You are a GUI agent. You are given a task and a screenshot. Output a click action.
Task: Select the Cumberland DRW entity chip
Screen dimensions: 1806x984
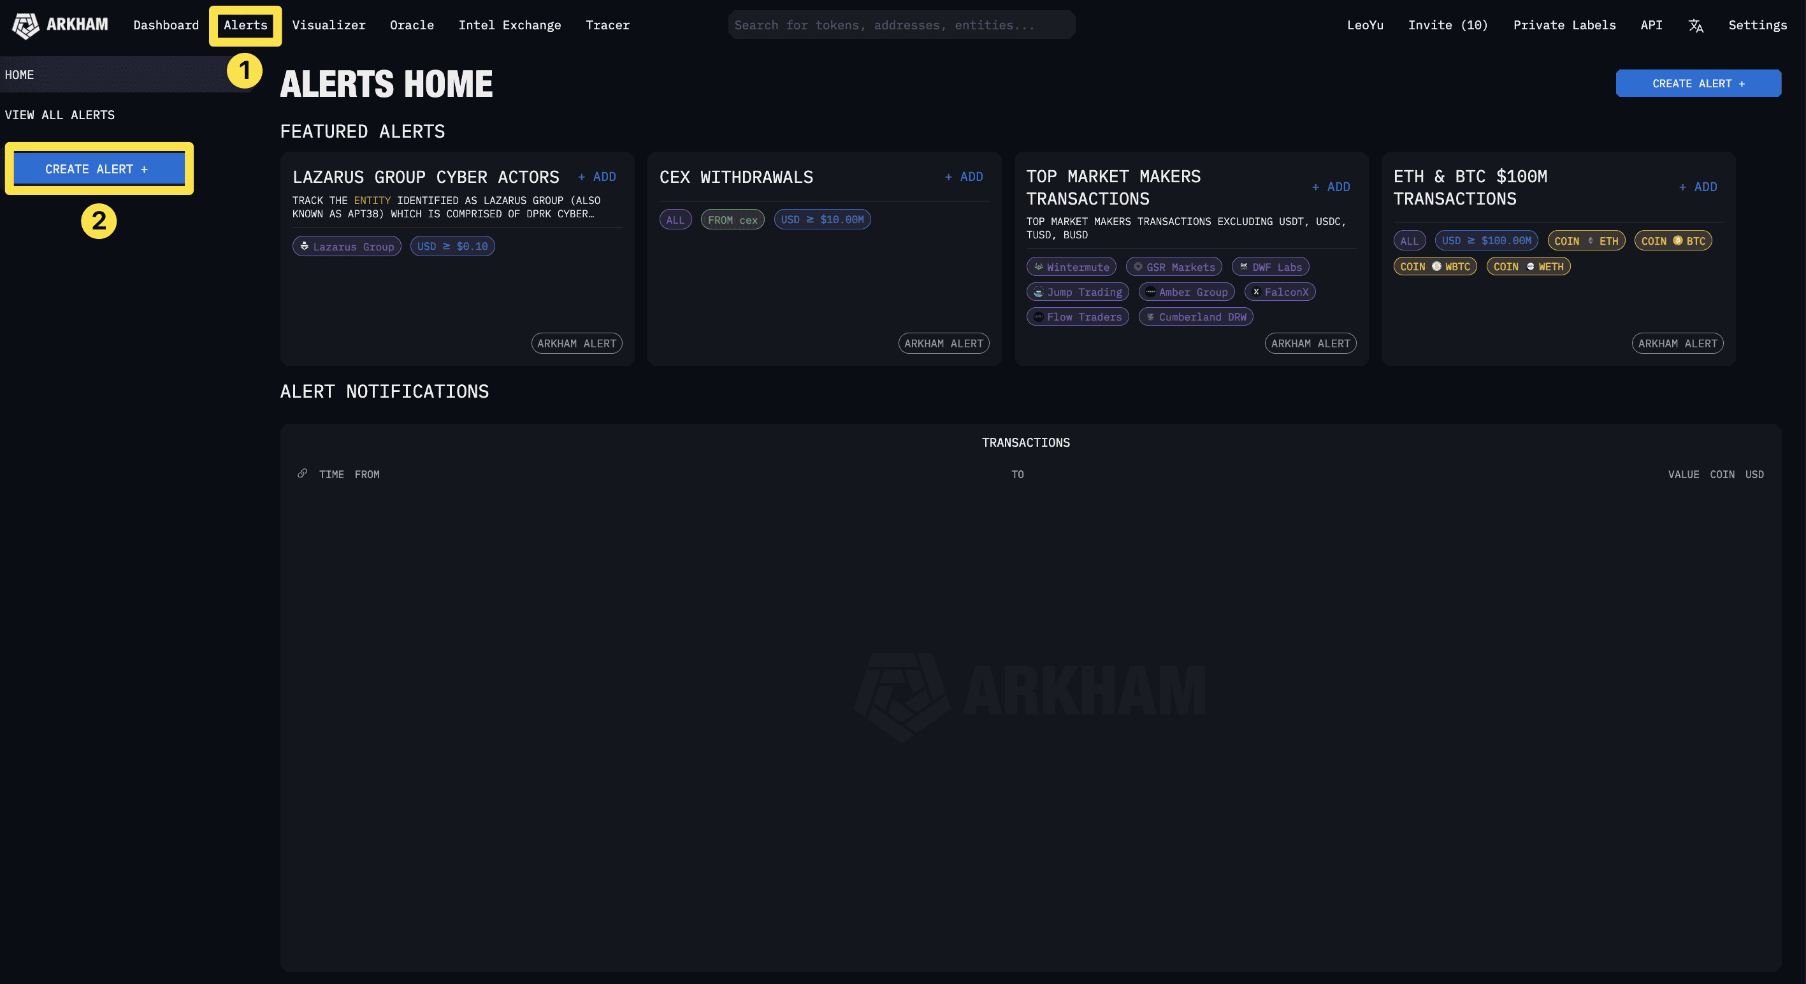coord(1196,317)
